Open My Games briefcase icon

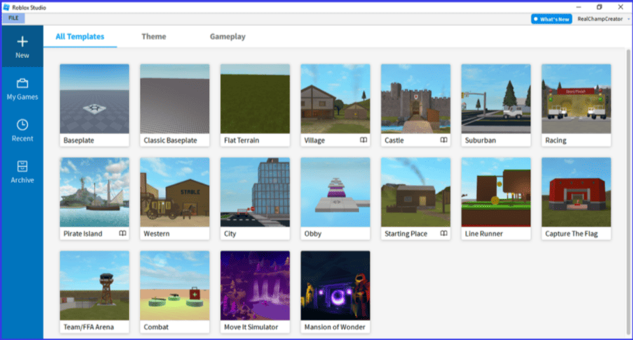pyautogui.click(x=22, y=83)
